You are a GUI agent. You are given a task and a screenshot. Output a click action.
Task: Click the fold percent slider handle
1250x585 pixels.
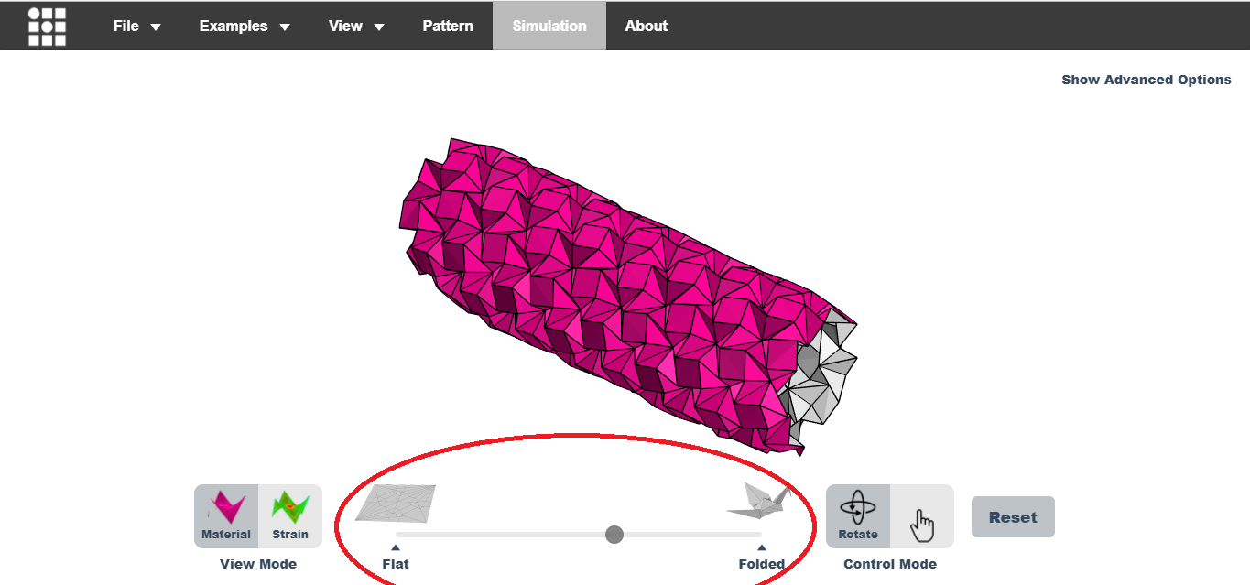(614, 535)
